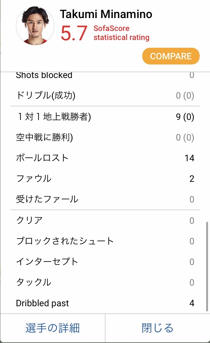
Task: Click the SofaScore statistical rating label
Action: 121,33
